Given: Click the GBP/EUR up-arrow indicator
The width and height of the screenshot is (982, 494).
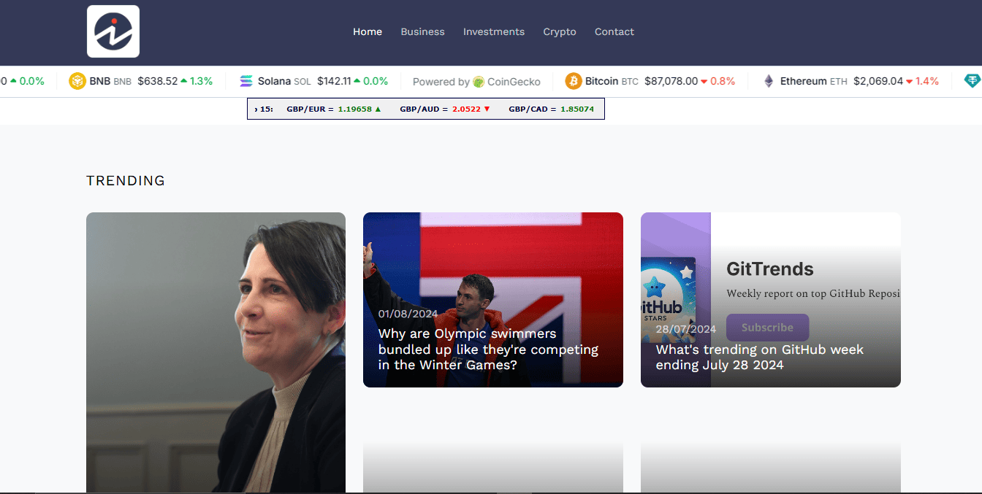Looking at the screenshot, I should coord(378,109).
